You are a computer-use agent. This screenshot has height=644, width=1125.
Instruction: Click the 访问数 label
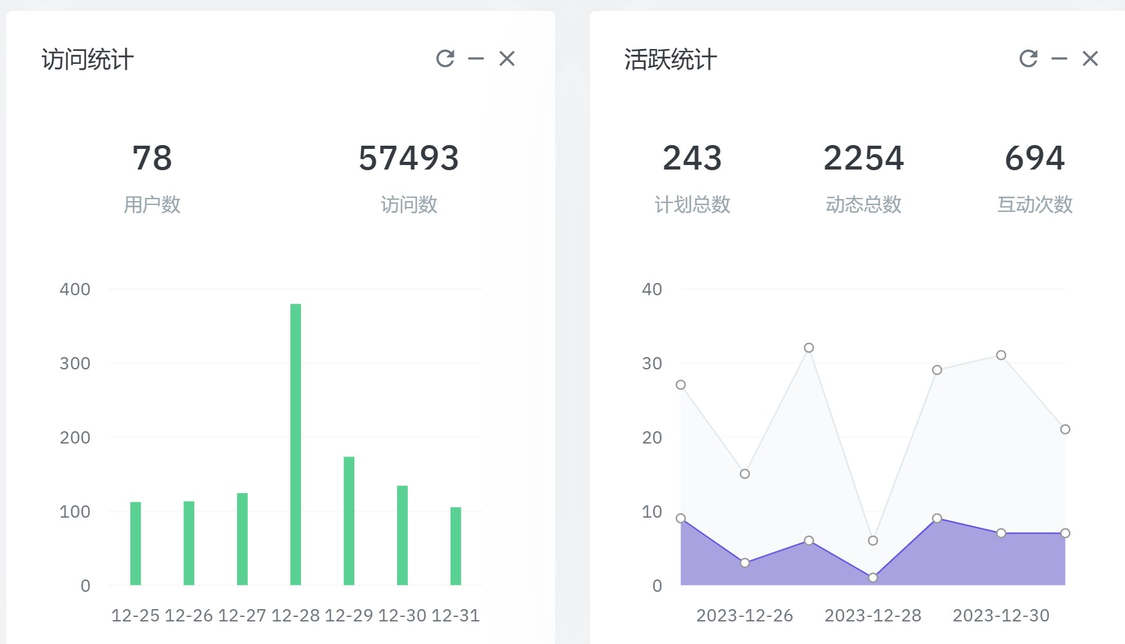click(x=409, y=204)
